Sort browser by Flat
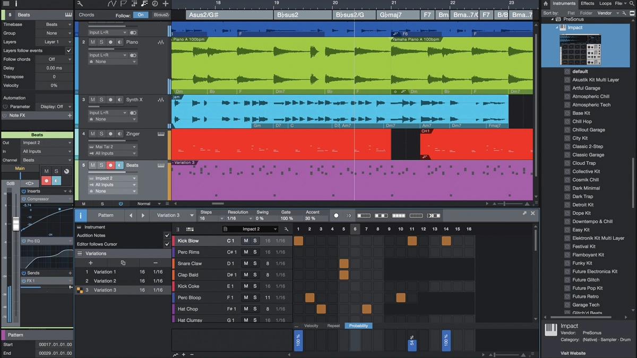637x358 pixels. tap(571, 13)
